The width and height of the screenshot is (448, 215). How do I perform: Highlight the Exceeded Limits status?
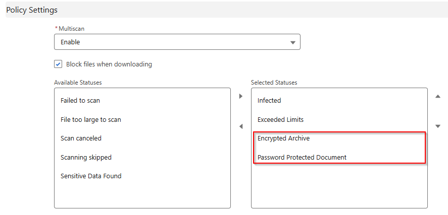point(280,120)
